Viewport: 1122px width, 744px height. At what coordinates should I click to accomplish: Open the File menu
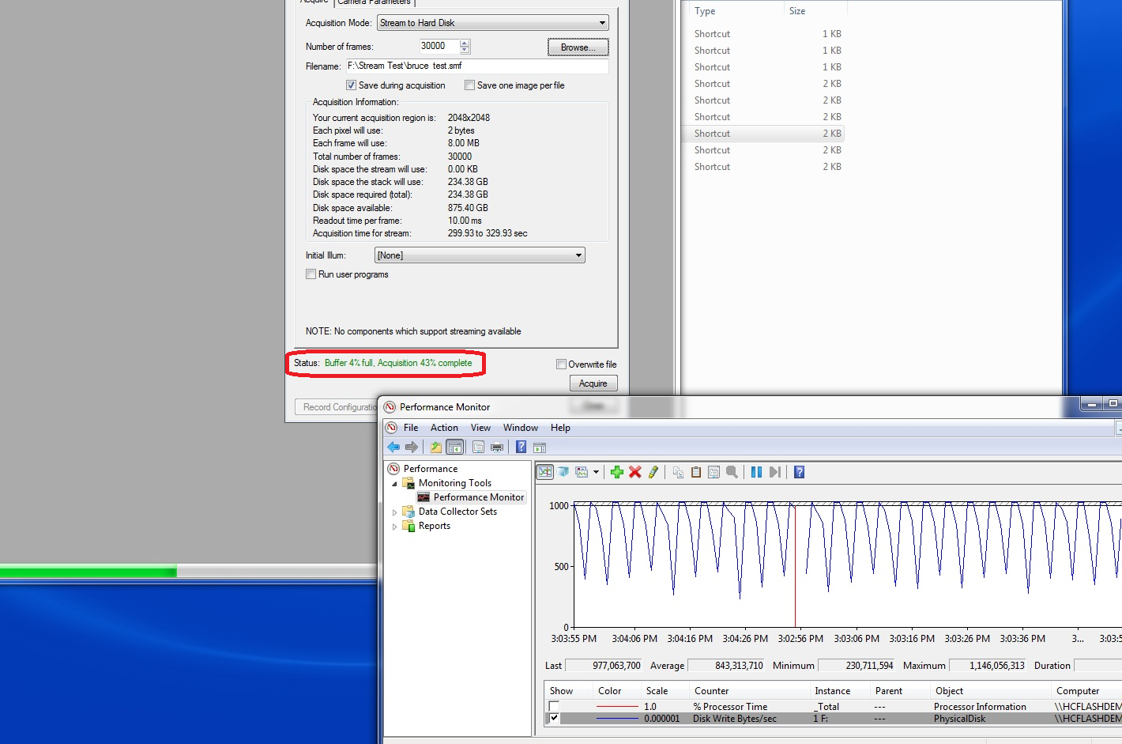point(411,428)
